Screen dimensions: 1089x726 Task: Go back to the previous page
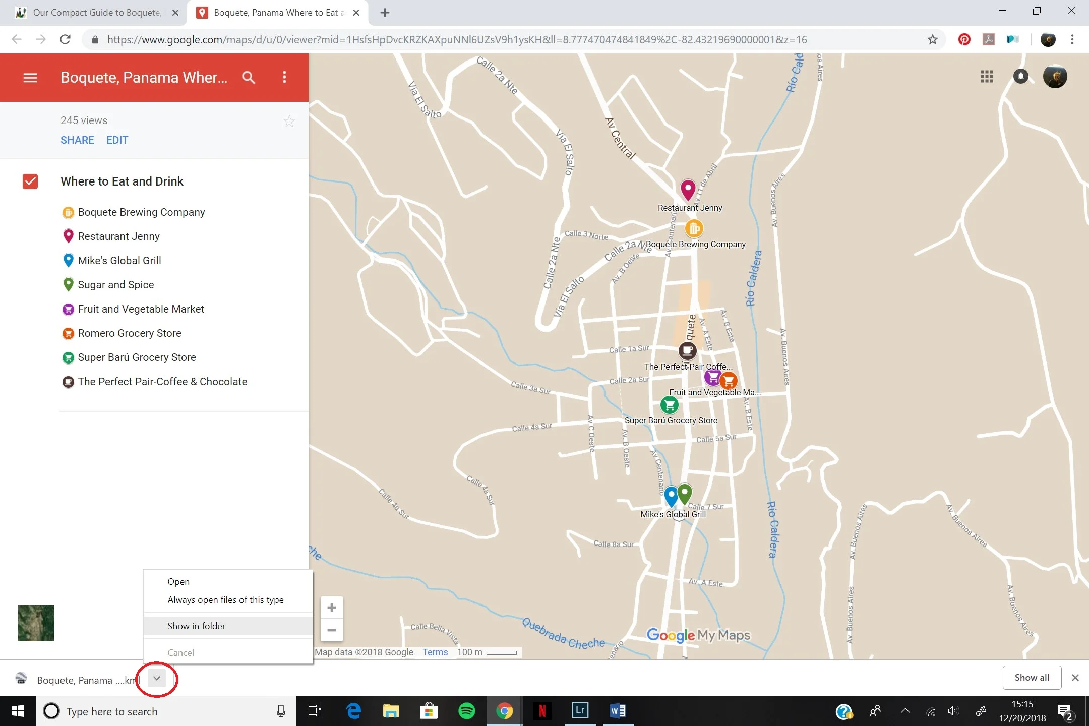pyautogui.click(x=17, y=39)
